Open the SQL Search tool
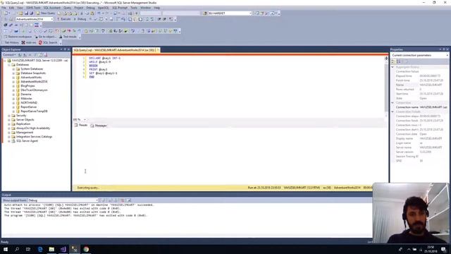The height and width of the screenshot is (254, 451). [48, 42]
